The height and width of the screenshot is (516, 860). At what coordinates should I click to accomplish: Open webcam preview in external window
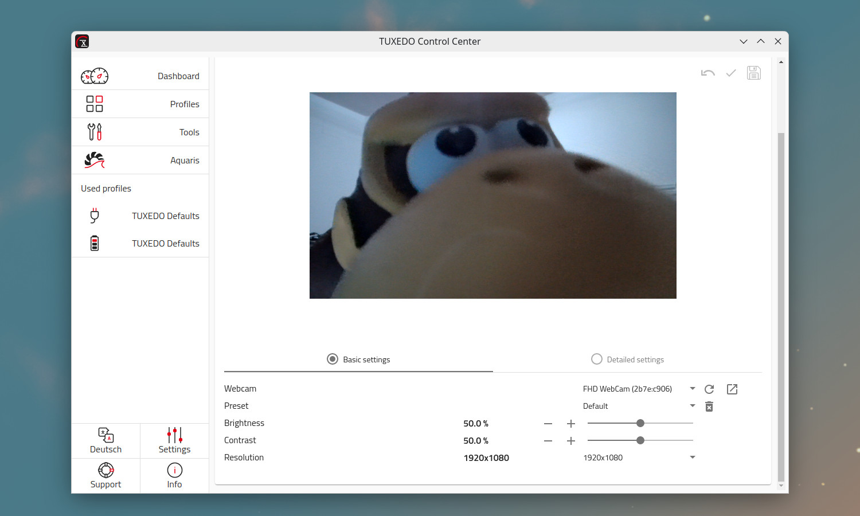tap(732, 389)
